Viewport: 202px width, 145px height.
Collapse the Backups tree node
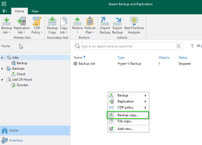coord(2,69)
